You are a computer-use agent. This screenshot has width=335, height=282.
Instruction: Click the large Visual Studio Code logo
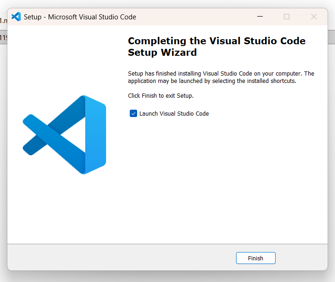[64, 135]
